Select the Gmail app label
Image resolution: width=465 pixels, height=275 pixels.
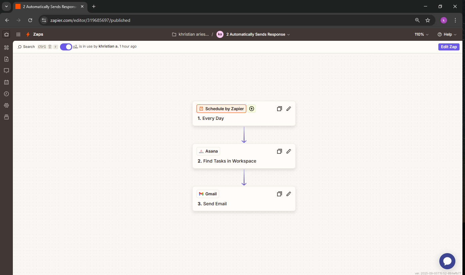pyautogui.click(x=207, y=194)
